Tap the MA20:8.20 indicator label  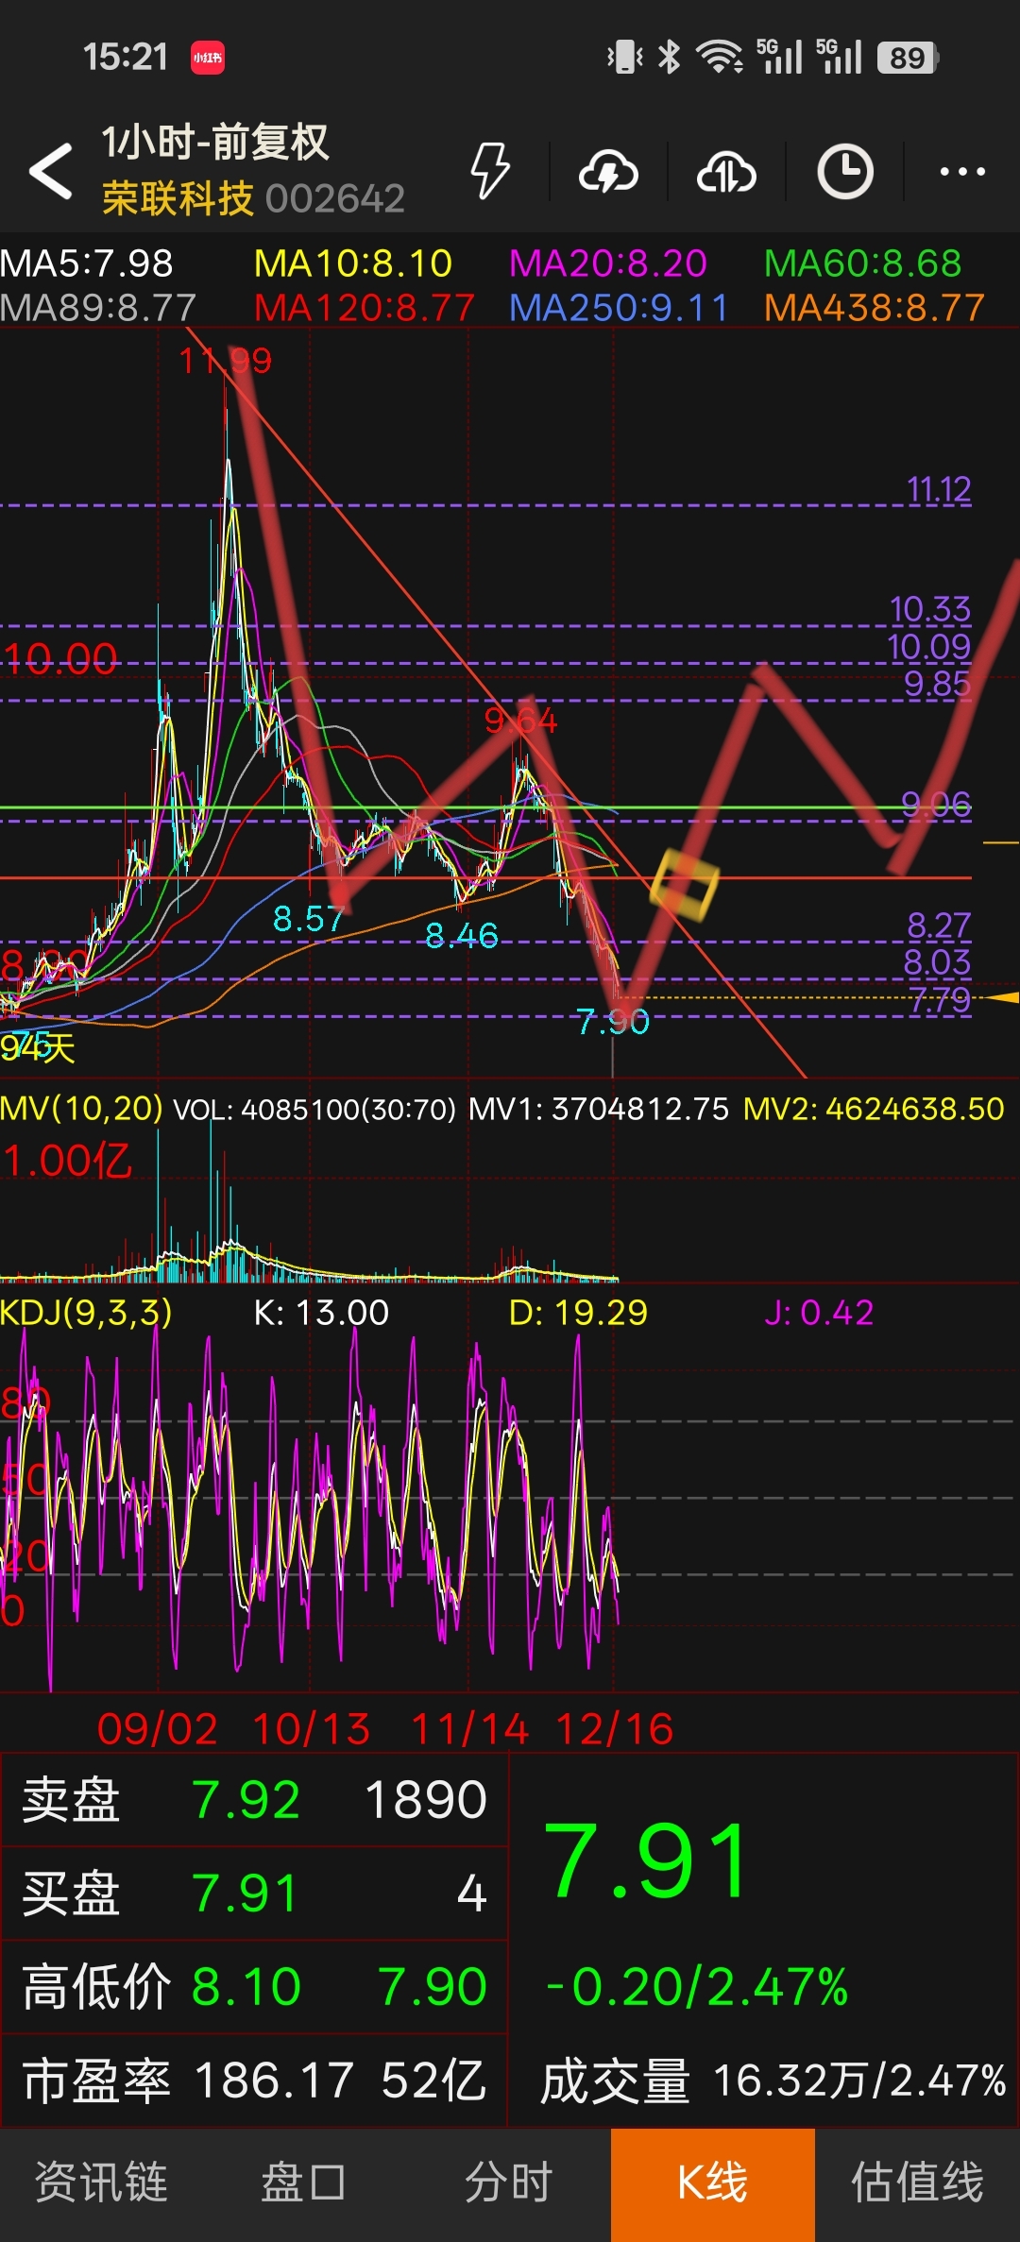[x=608, y=263]
